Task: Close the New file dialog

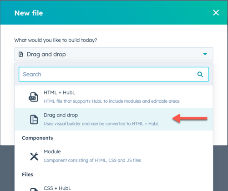Action: tap(216, 13)
